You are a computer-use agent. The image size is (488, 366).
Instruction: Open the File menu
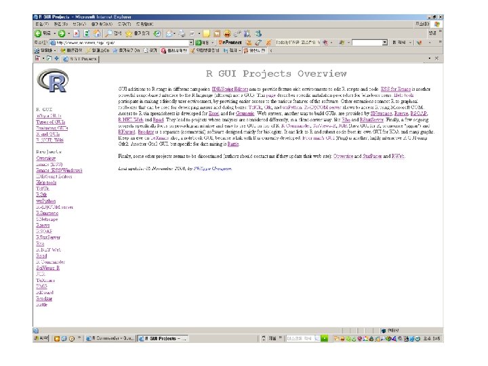(x=42, y=24)
